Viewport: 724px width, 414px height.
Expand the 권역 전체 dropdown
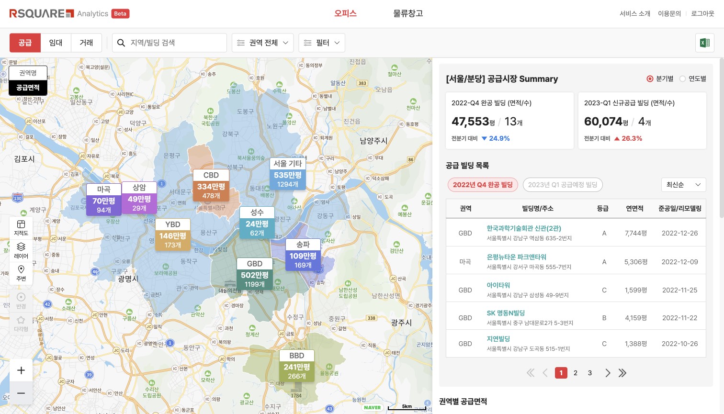click(x=262, y=43)
